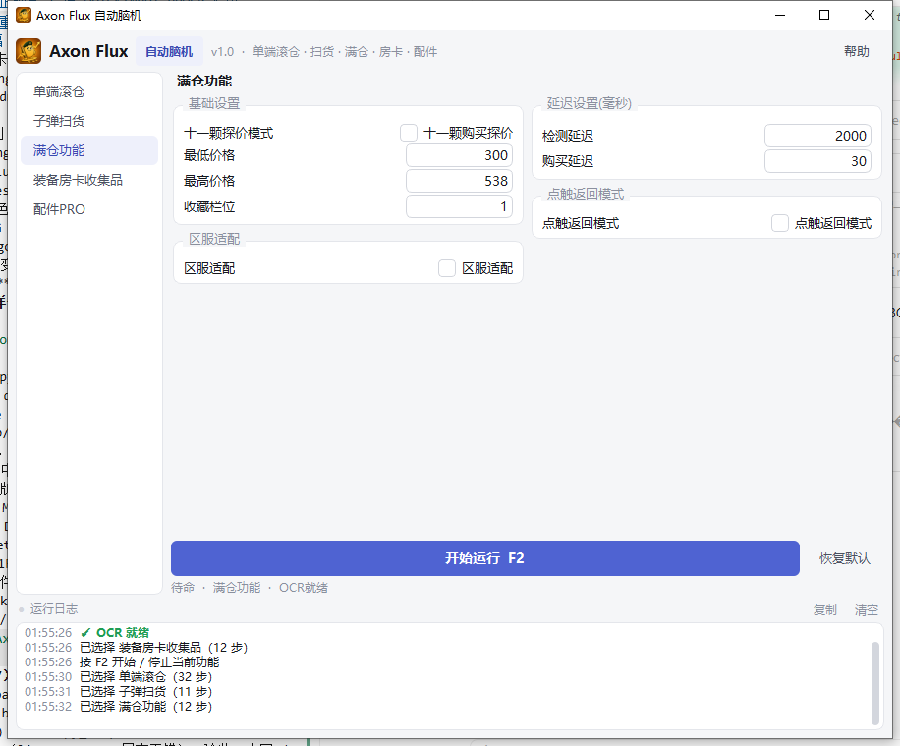Close the Axon Flux window
The image size is (900, 746).
[869, 15]
